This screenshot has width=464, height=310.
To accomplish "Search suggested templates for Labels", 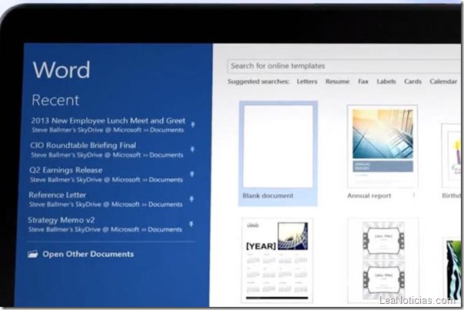I will 386,81.
